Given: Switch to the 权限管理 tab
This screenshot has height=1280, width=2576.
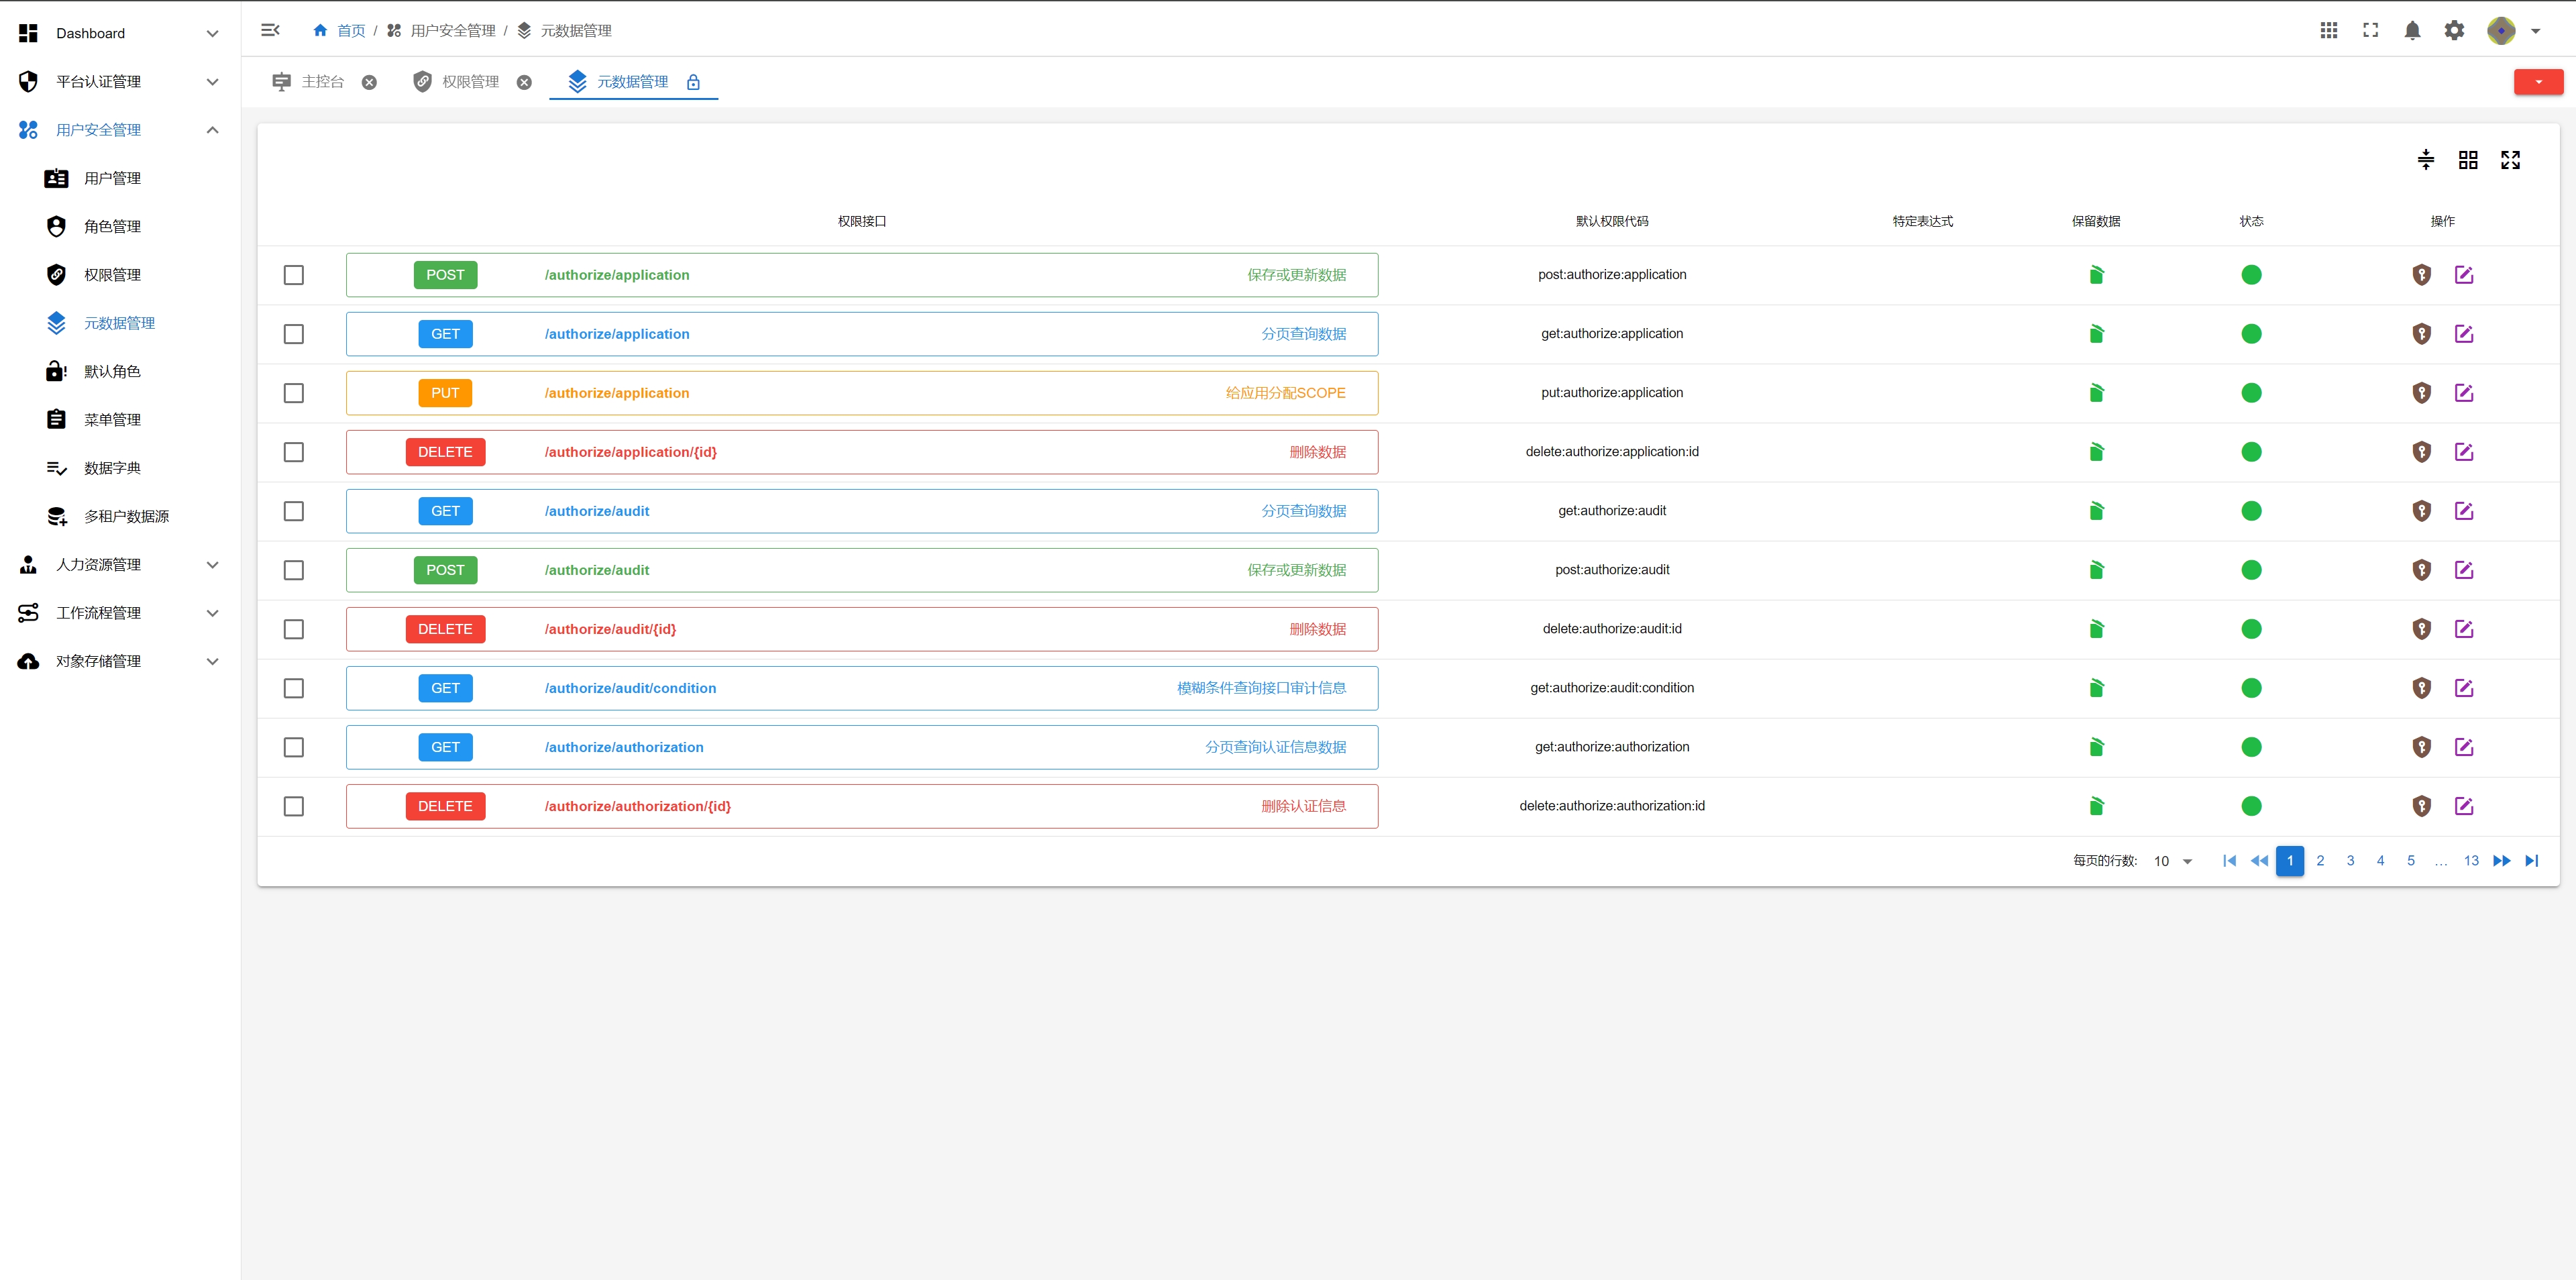Looking at the screenshot, I should tap(470, 82).
